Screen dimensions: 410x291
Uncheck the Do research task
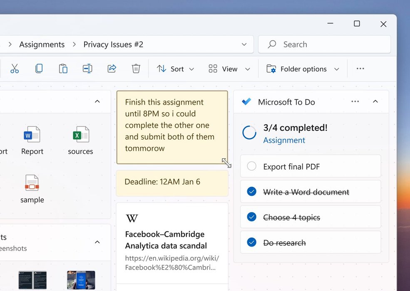coord(251,242)
